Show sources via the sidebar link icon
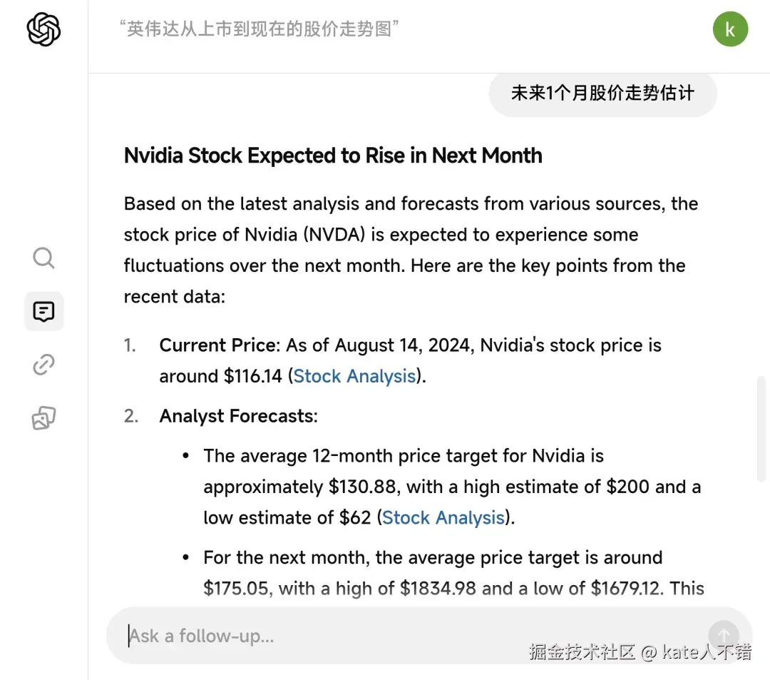This screenshot has height=680, width=770. pos(43,365)
